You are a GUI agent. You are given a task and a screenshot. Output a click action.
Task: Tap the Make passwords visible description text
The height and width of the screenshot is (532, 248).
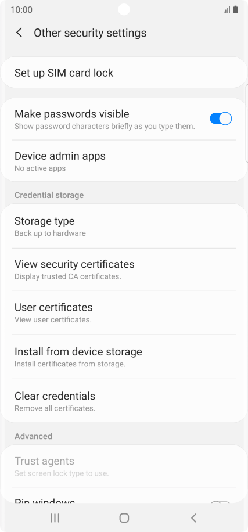[105, 127]
